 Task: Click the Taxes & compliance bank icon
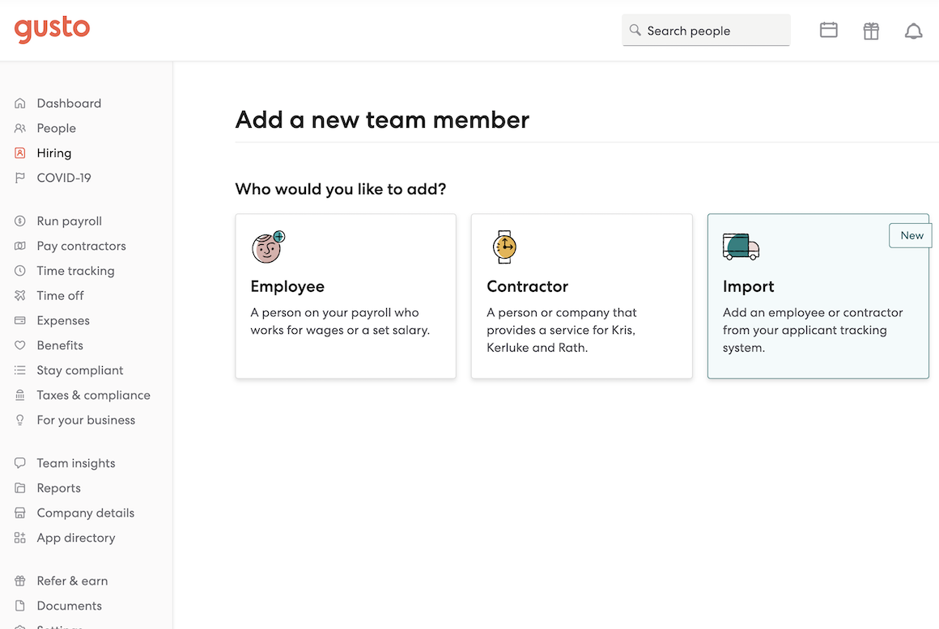click(x=19, y=395)
